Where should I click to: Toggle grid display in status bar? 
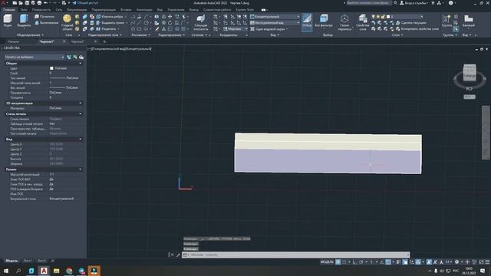click(x=338, y=262)
